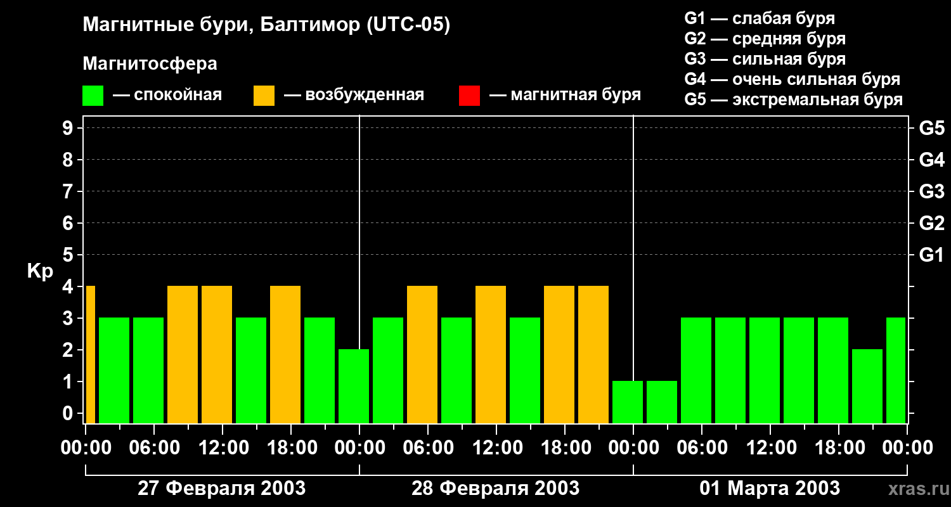Click 'G1 — слабая буря' legend line
951x507 pixels.
point(760,18)
